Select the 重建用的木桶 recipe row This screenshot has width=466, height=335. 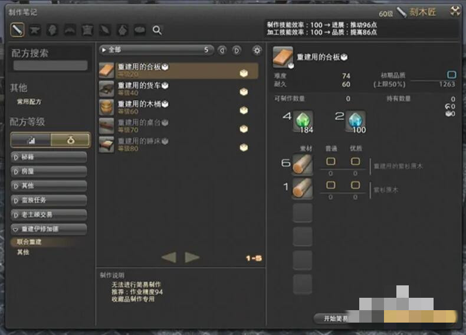click(179, 108)
